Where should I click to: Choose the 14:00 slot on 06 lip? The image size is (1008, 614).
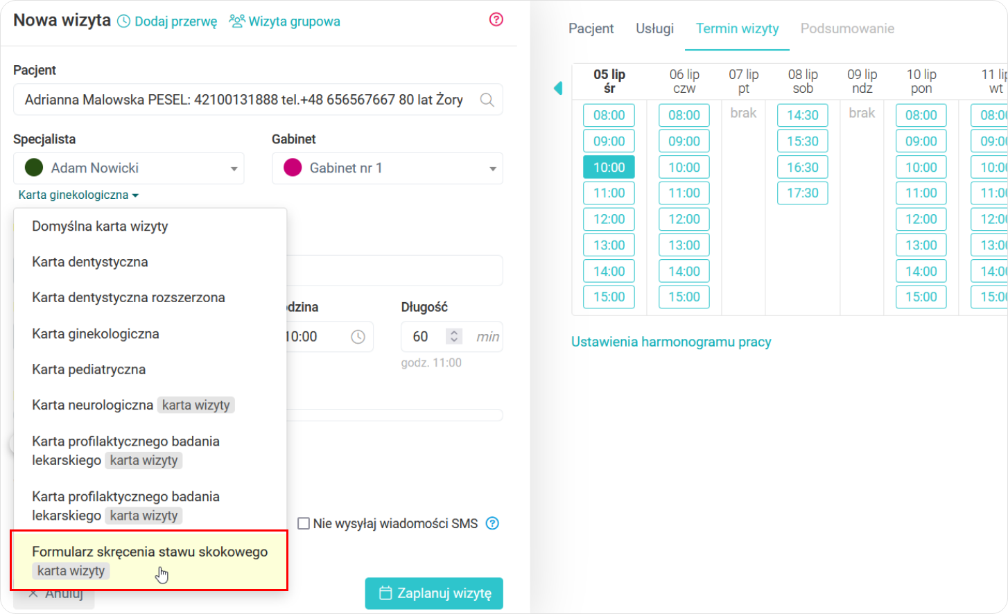pyautogui.click(x=684, y=271)
